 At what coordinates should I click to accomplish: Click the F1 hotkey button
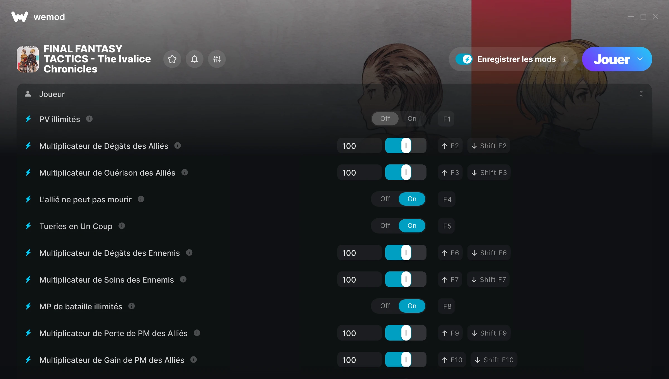(446, 119)
